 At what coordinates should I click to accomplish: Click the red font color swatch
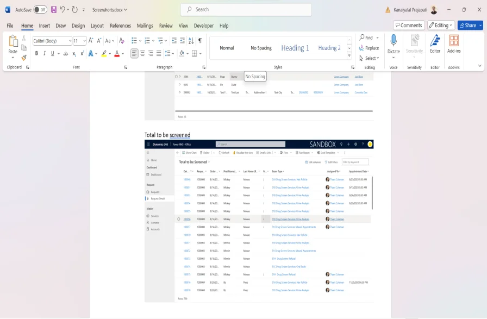click(x=117, y=53)
